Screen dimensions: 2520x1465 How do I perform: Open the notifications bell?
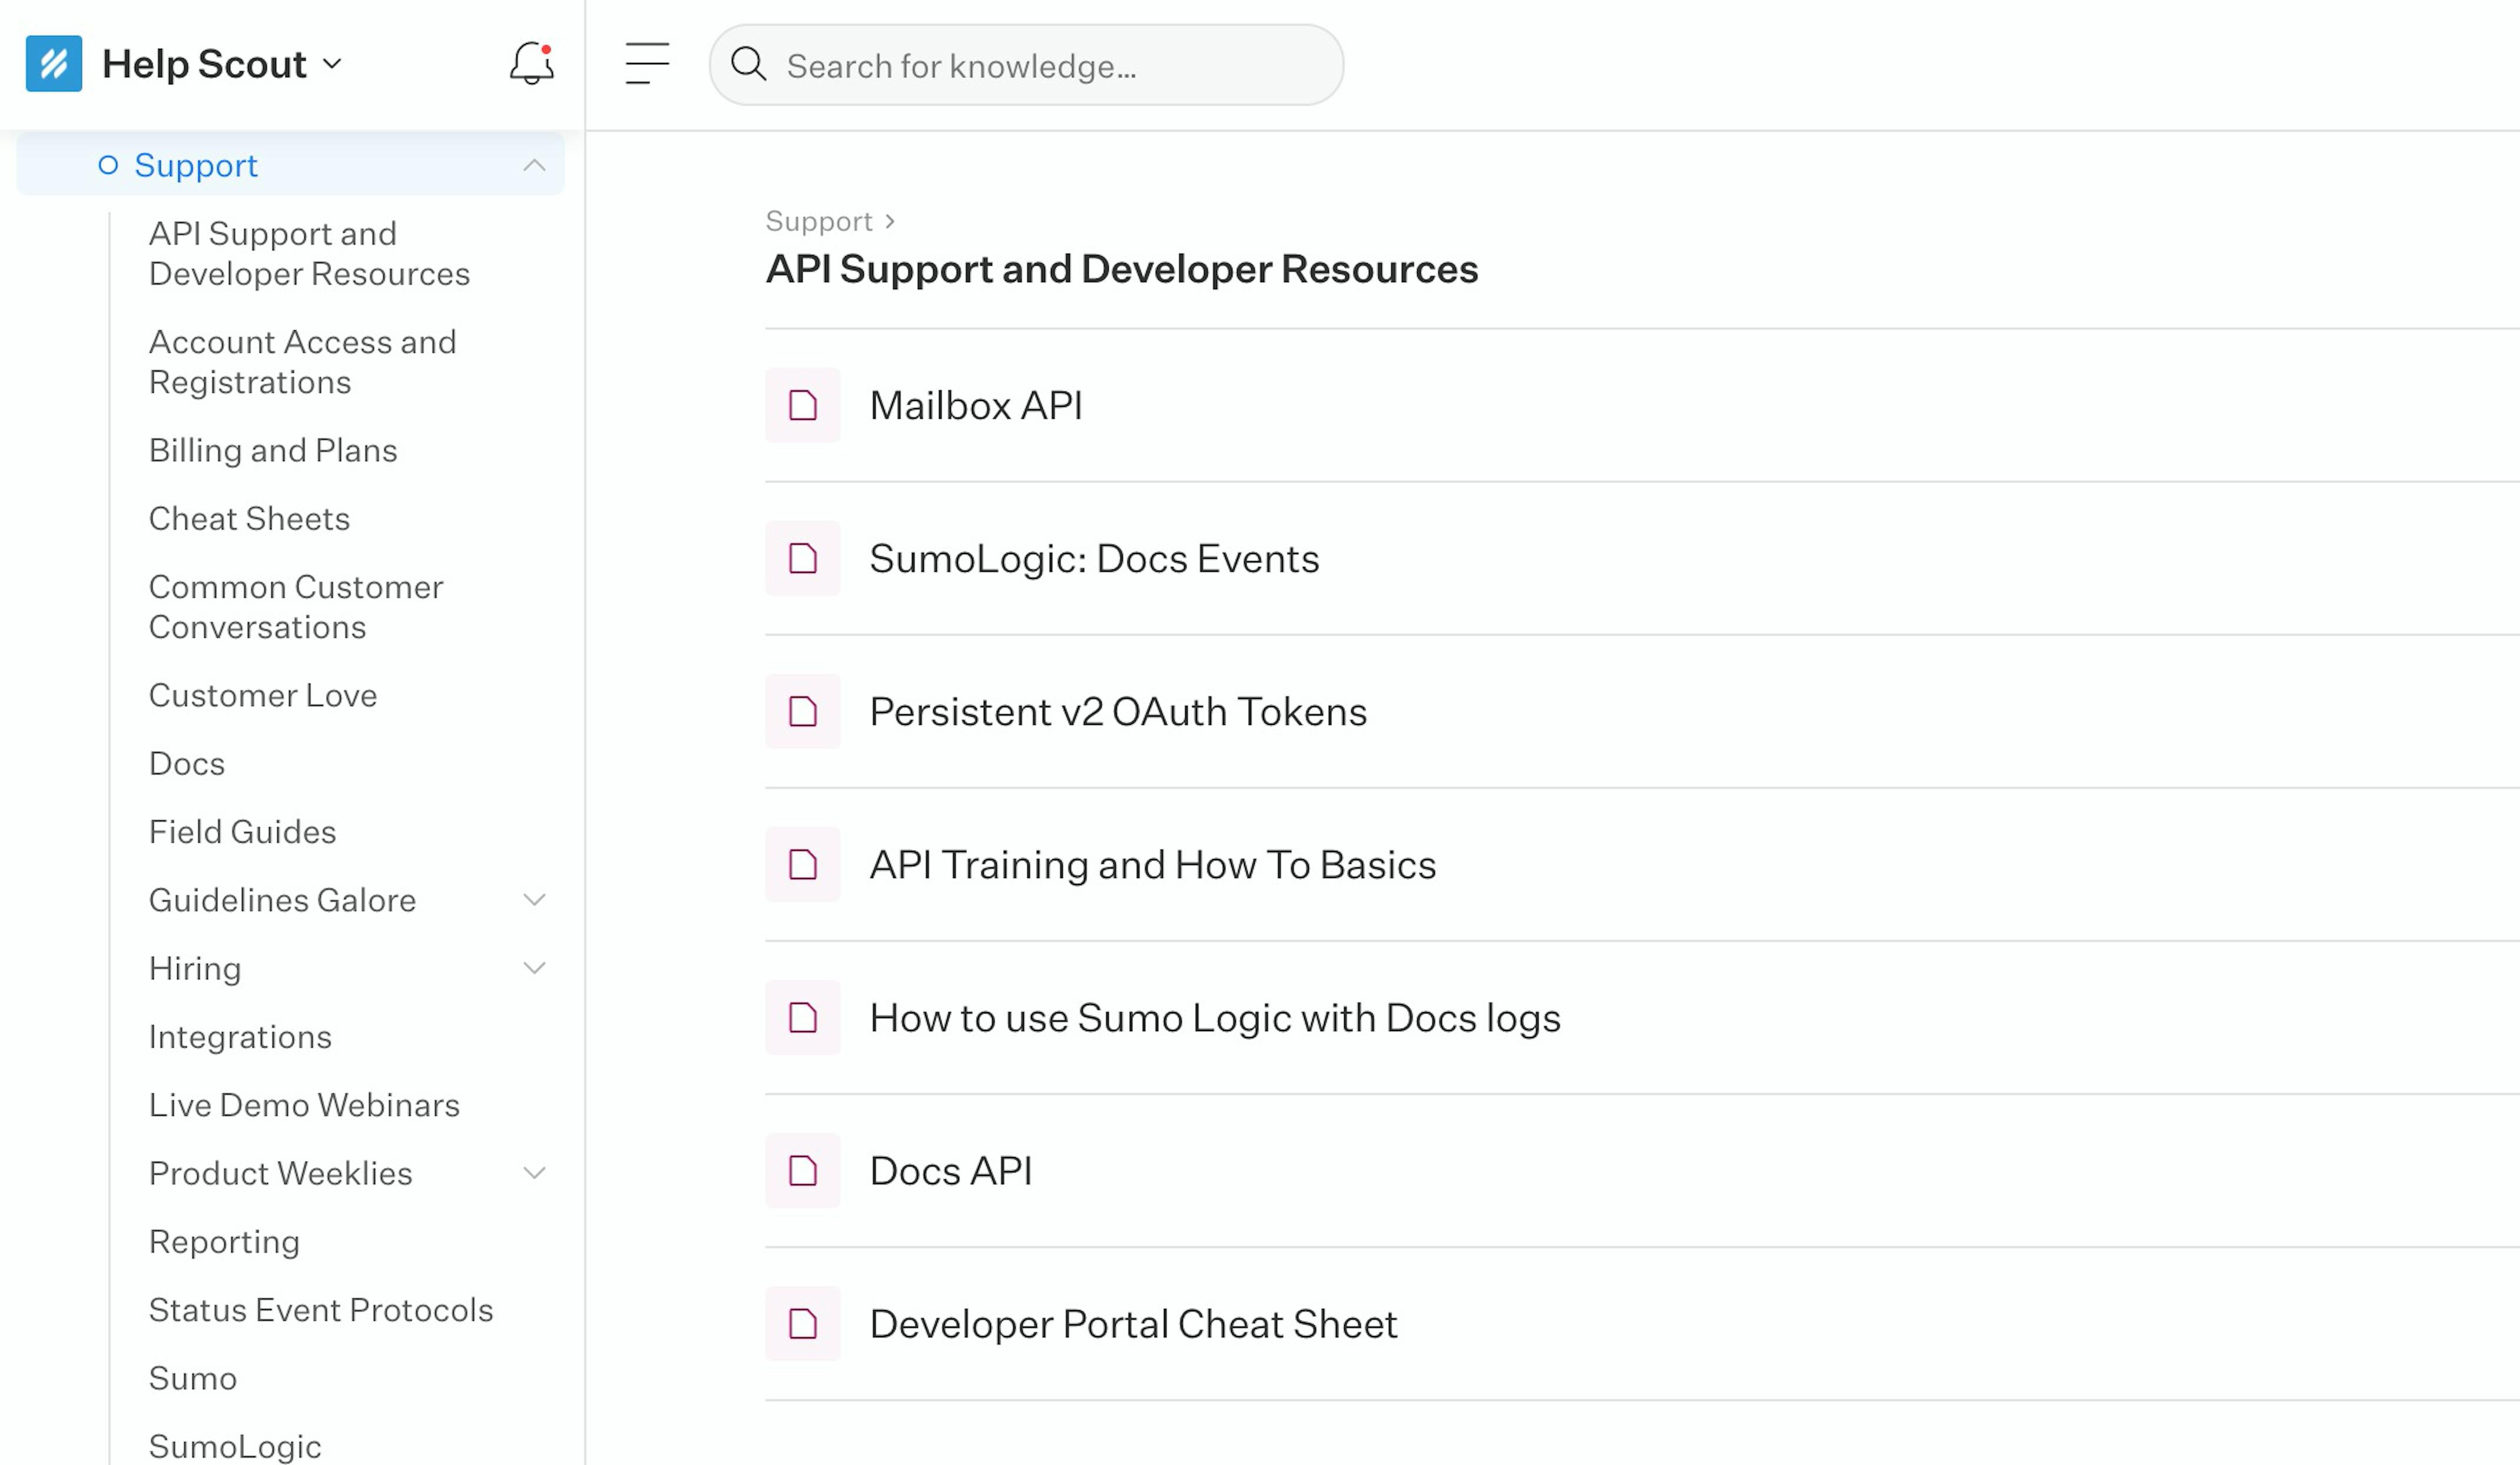531,63
